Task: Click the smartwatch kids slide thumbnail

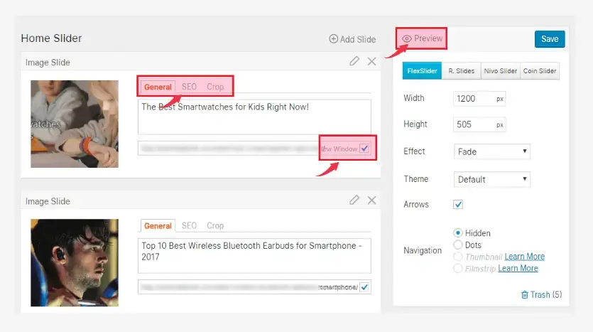Action: click(75, 124)
